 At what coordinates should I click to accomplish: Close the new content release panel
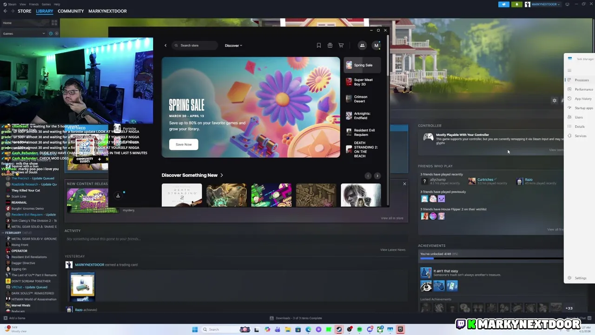[x=404, y=184]
